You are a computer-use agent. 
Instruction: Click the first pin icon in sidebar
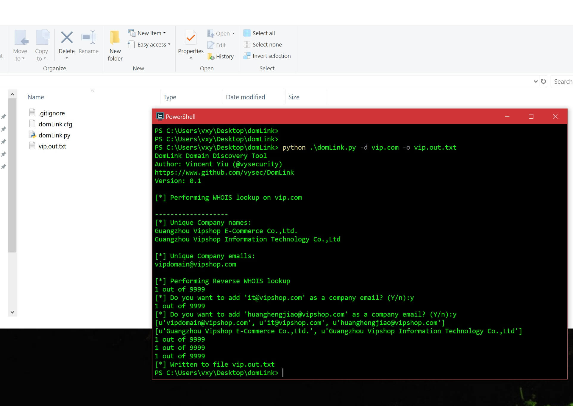[4, 117]
